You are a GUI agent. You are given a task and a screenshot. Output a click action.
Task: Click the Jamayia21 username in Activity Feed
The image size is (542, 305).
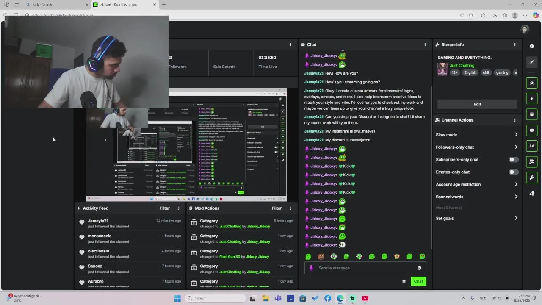pyautogui.click(x=98, y=221)
